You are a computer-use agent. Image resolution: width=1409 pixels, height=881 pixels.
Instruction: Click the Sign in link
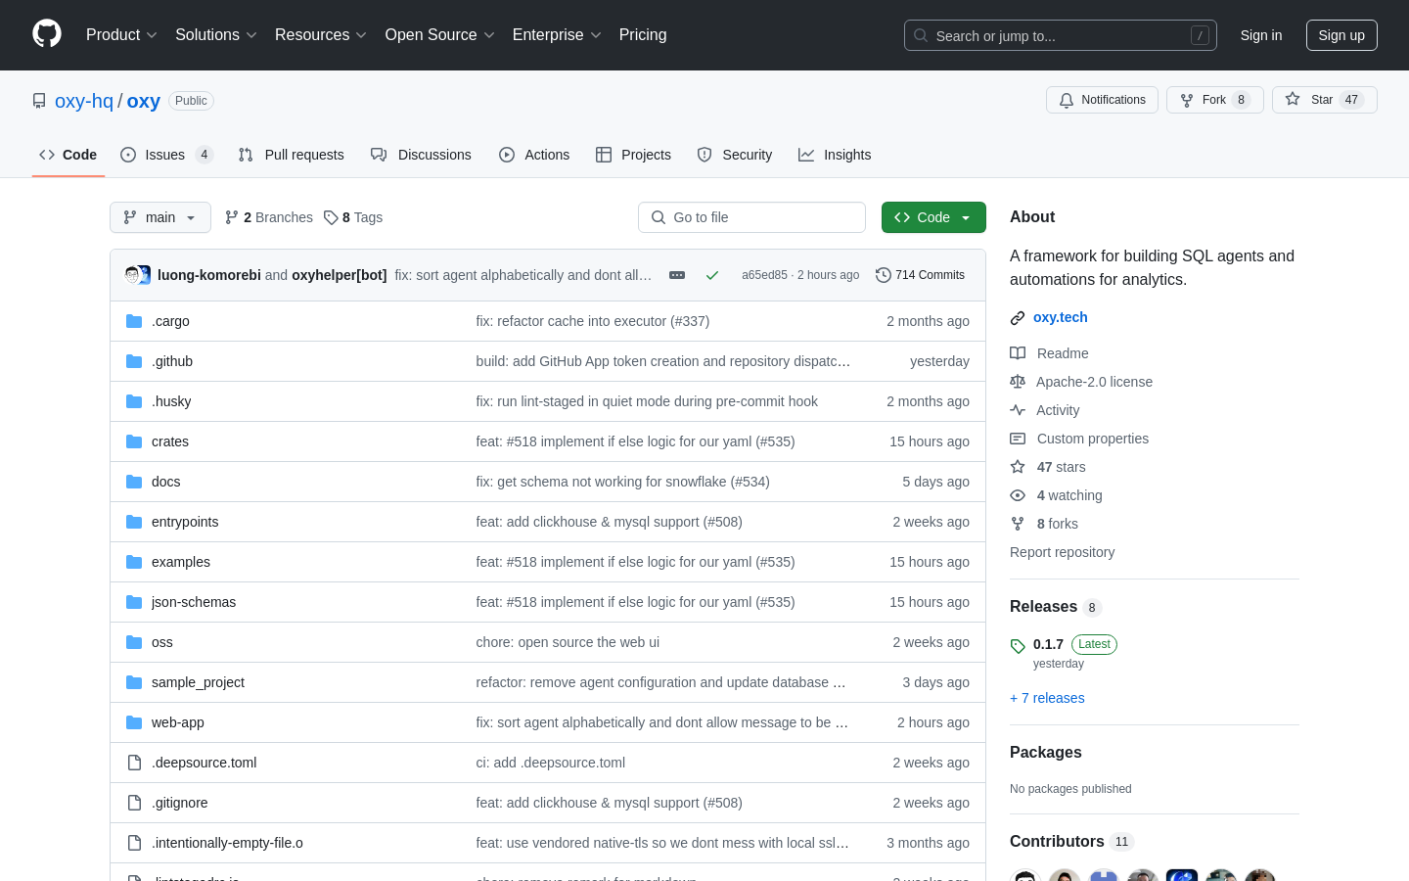tap(1261, 35)
